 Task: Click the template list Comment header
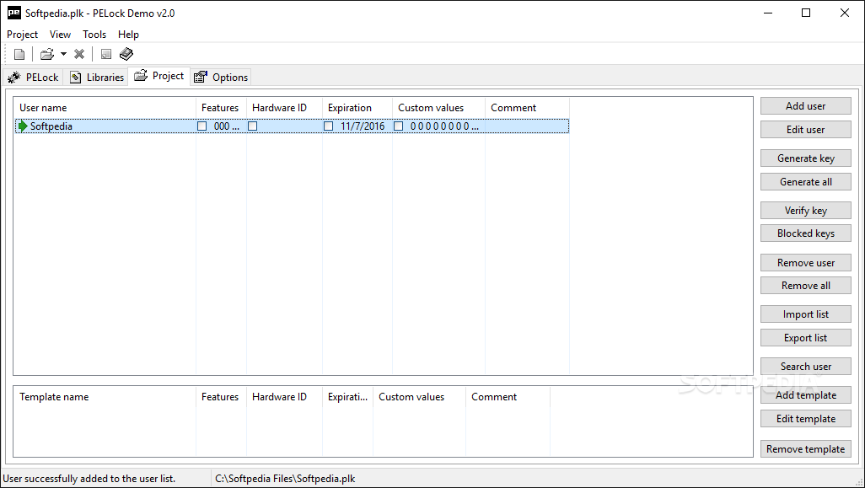[x=508, y=397]
